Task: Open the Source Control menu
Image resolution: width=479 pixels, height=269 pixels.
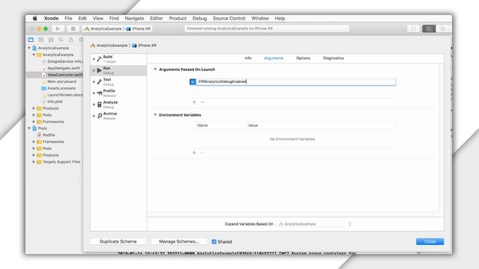Action: (229, 18)
